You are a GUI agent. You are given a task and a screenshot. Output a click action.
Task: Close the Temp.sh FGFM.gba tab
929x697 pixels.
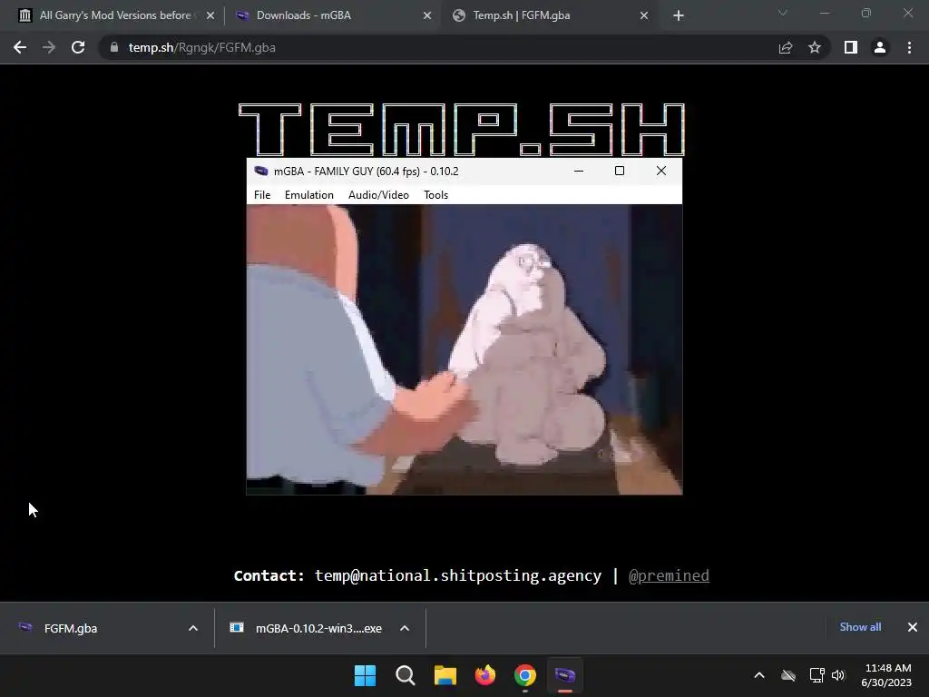point(644,16)
